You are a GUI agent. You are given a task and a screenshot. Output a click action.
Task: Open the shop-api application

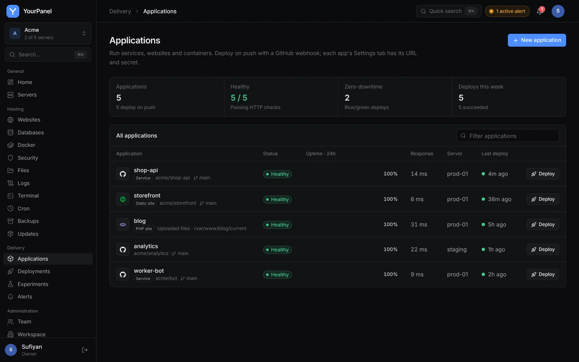point(146,170)
